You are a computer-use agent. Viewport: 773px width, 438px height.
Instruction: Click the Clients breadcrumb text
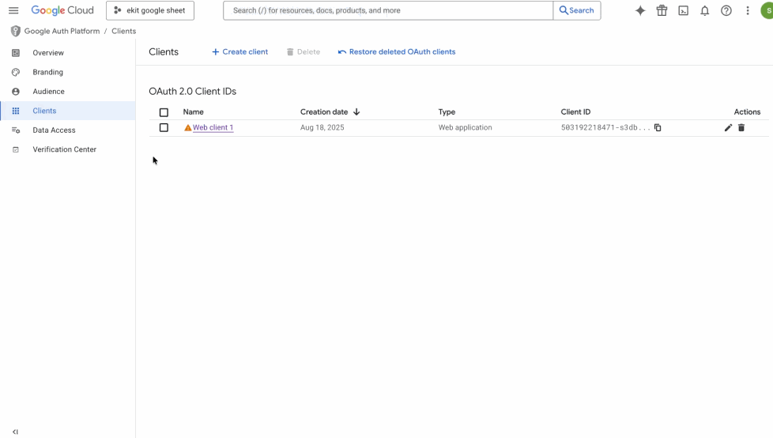click(124, 31)
